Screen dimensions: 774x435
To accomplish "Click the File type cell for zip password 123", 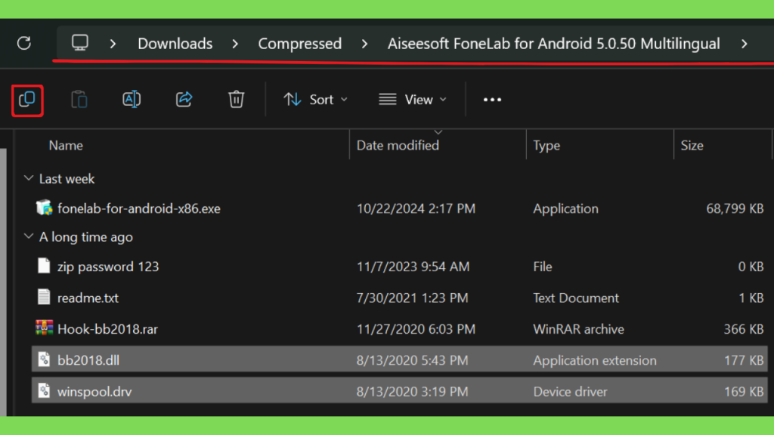I will pyautogui.click(x=543, y=267).
